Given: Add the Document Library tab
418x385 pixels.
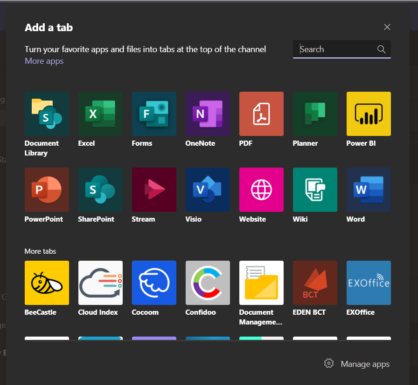Looking at the screenshot, I should click(47, 114).
